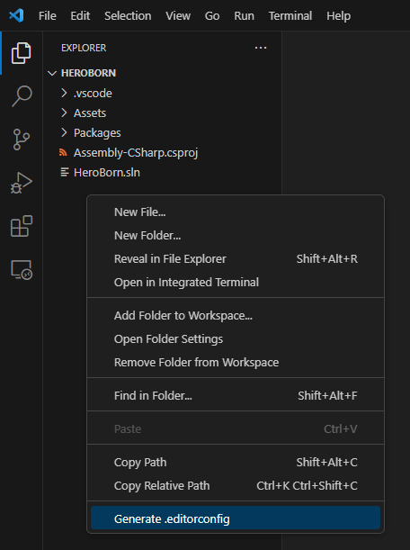Image resolution: width=410 pixels, height=550 pixels.
Task: Choose Generate .editorconfig from context menu
Action: pos(236,518)
